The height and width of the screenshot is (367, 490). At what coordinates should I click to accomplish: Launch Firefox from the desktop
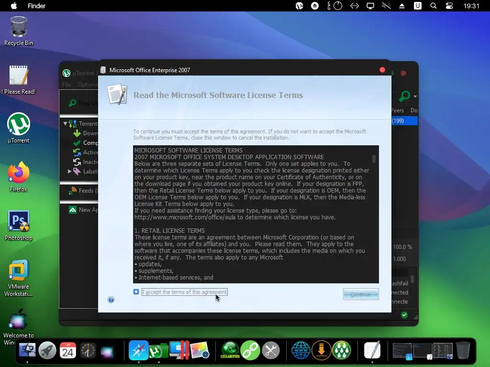tap(19, 177)
